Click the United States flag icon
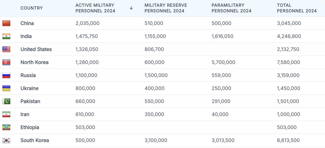 6,49
